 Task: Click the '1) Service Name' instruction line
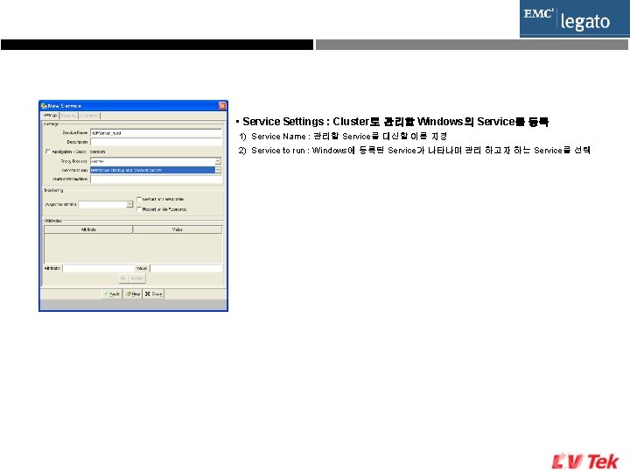343,137
